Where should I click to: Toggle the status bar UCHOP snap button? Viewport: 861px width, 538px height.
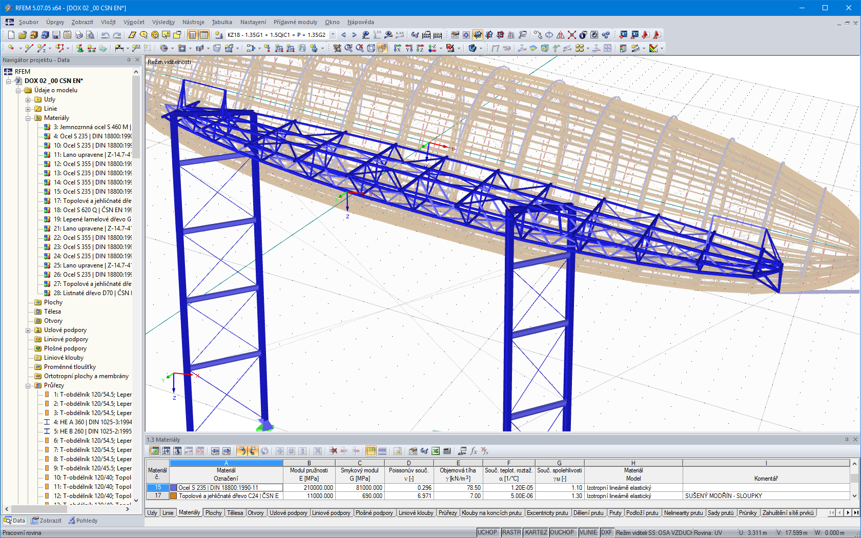(487, 532)
